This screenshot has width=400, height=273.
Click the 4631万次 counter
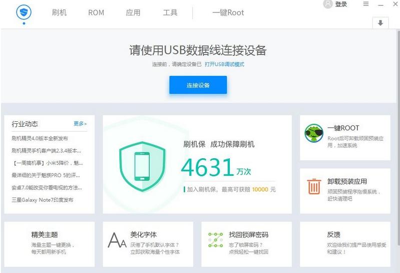pyautogui.click(x=216, y=167)
